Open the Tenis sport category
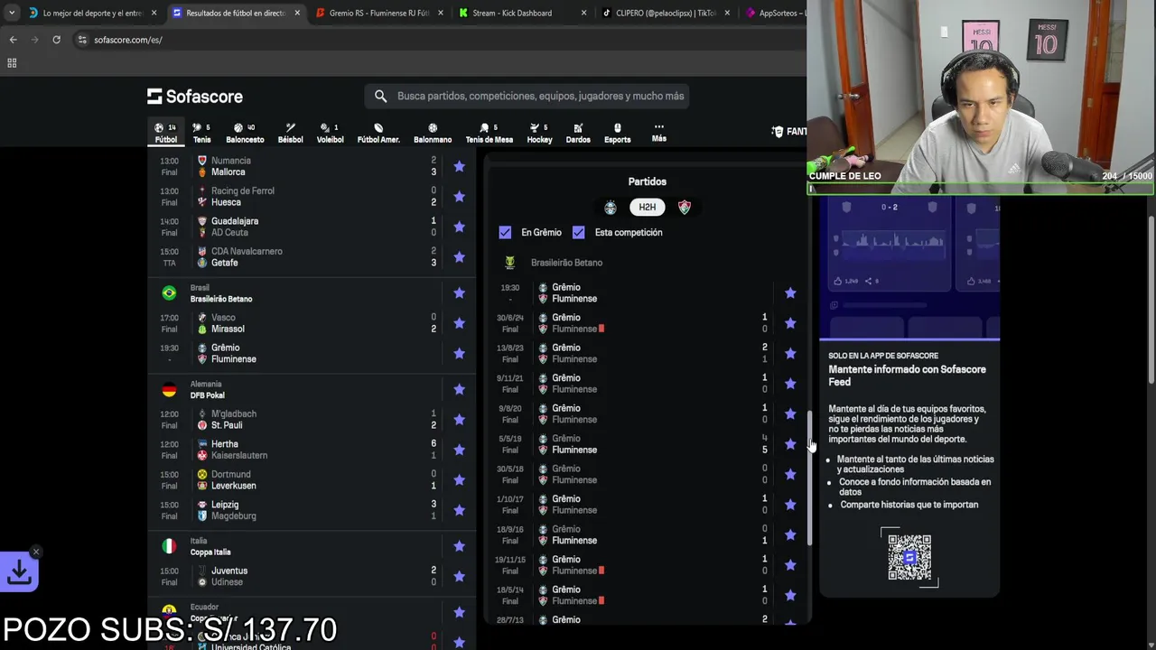 (x=201, y=133)
